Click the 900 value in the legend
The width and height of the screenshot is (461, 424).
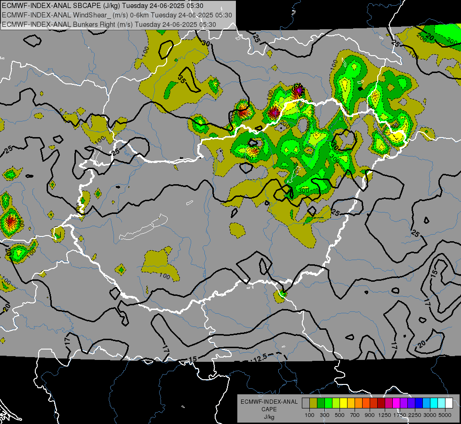(x=370, y=415)
